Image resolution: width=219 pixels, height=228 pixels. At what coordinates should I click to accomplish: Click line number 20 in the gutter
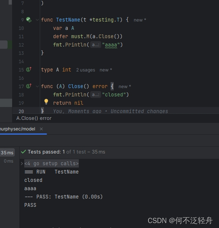click(21, 112)
